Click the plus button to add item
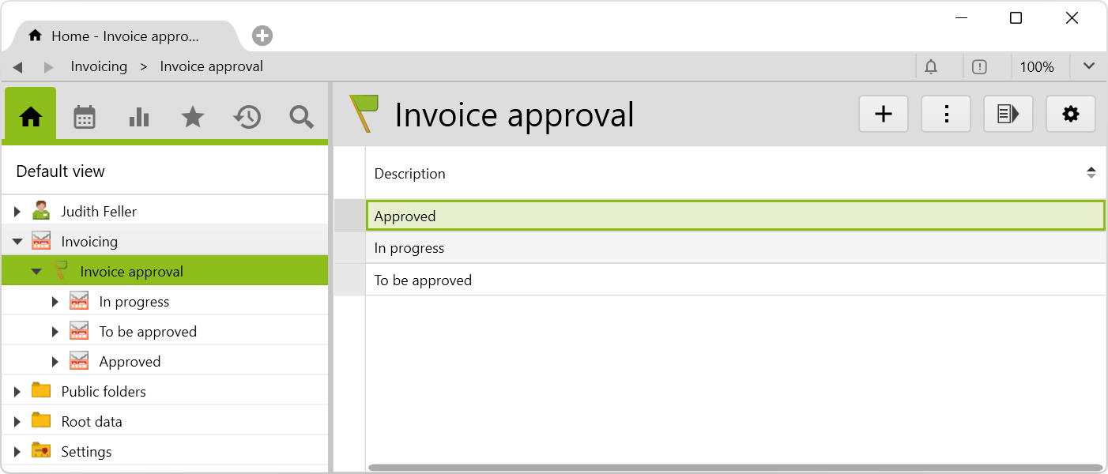 pos(883,115)
